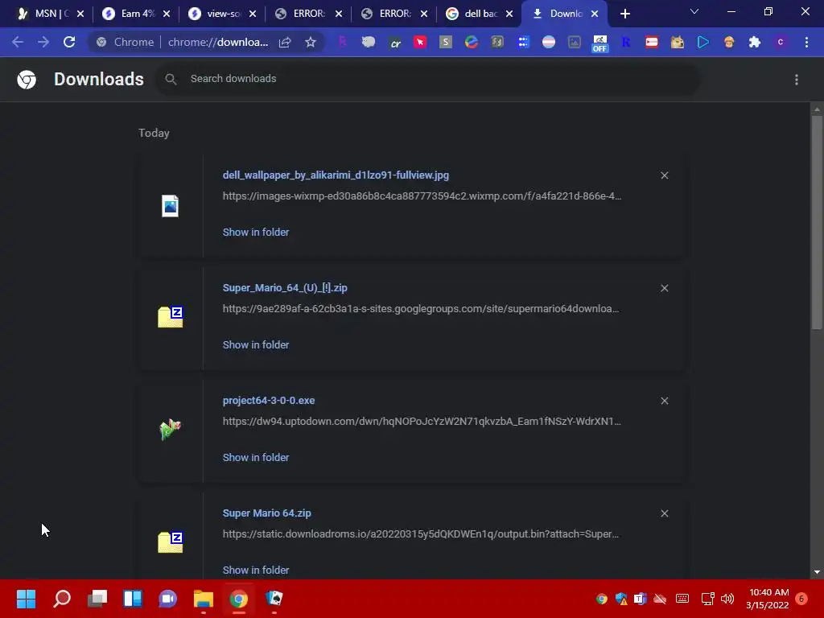
Task: Open the Downloads page more-actions menu
Action: (x=797, y=80)
